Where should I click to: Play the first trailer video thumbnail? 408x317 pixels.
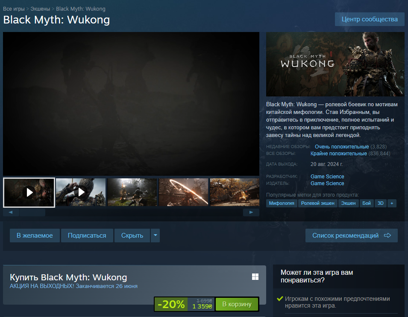point(29,192)
